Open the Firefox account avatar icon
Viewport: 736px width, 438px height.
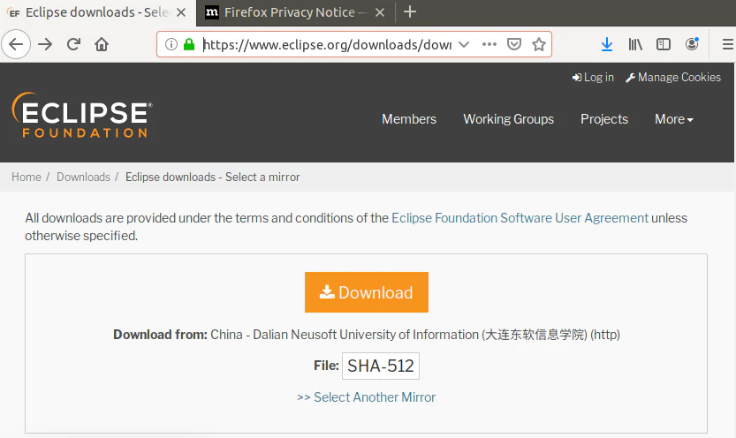(692, 44)
